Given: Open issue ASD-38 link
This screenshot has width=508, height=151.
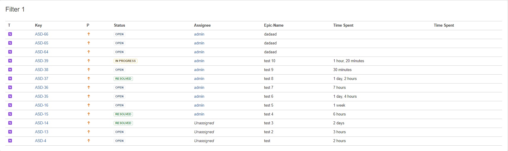Looking at the screenshot, I should coord(42,70).
